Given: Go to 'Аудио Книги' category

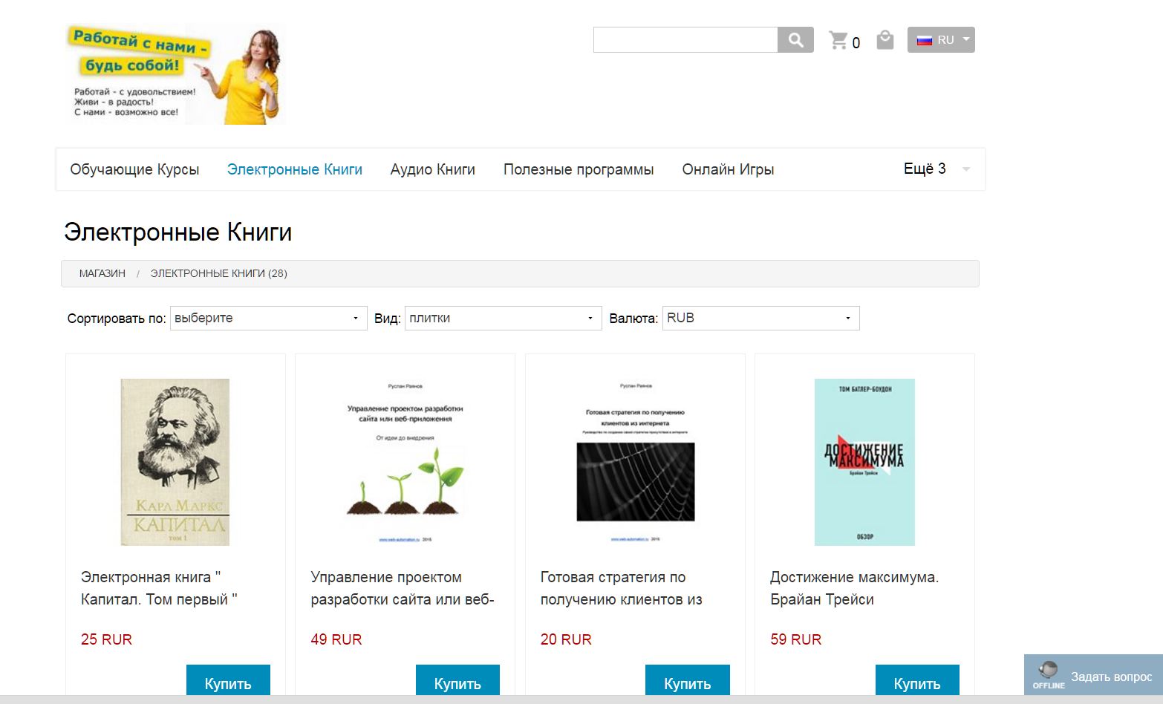Looking at the screenshot, I should click(x=433, y=169).
